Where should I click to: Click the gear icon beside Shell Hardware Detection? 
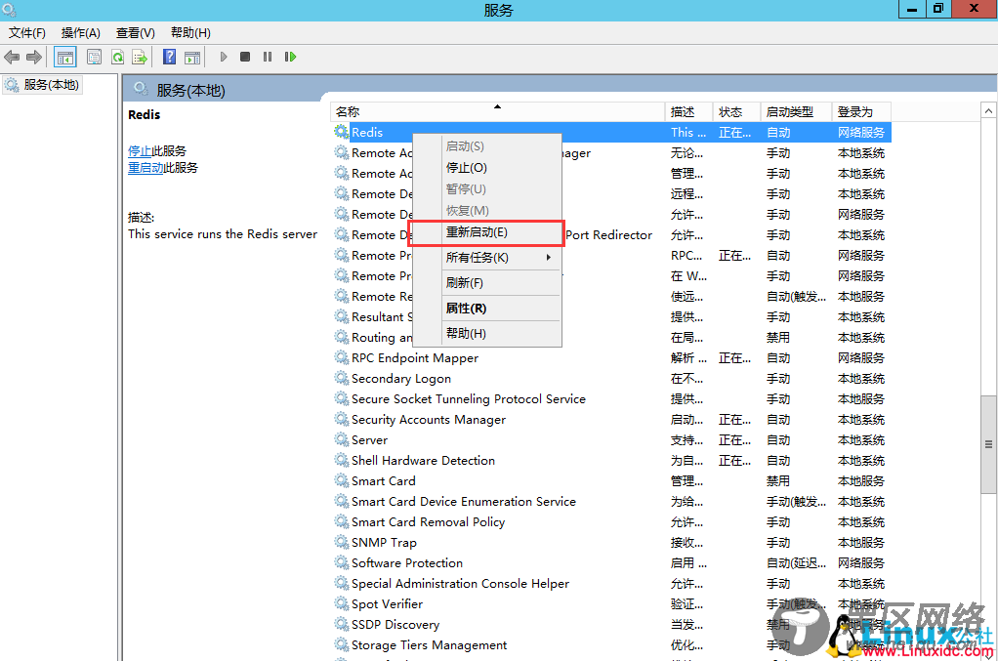[342, 460]
